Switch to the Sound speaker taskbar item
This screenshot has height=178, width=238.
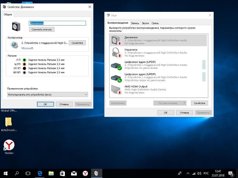tap(96, 174)
